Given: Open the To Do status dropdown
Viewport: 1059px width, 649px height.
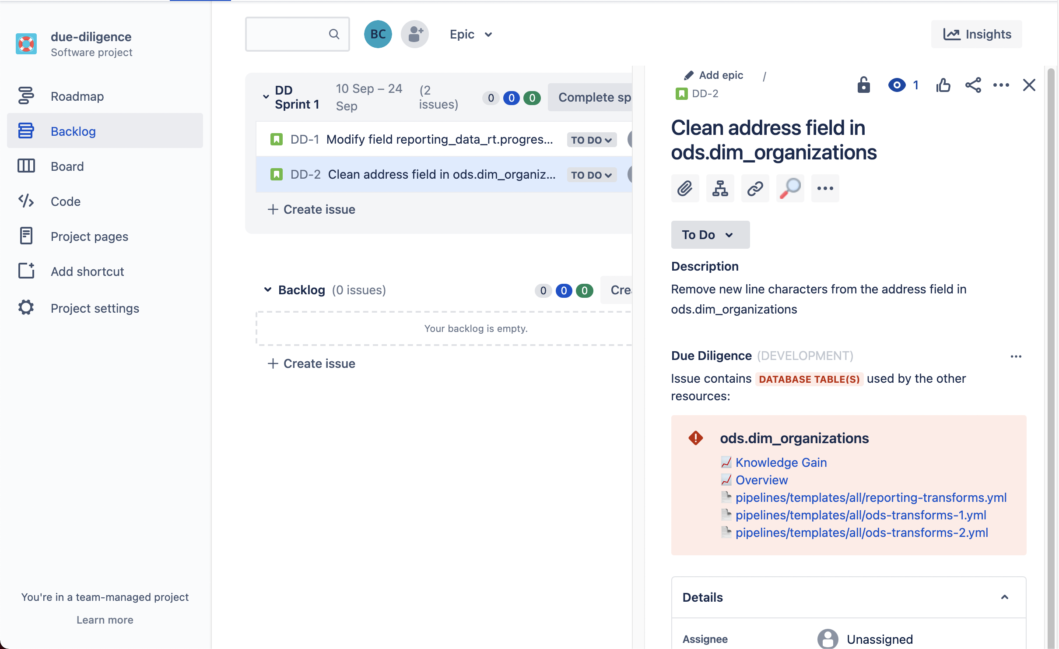Looking at the screenshot, I should coord(710,235).
